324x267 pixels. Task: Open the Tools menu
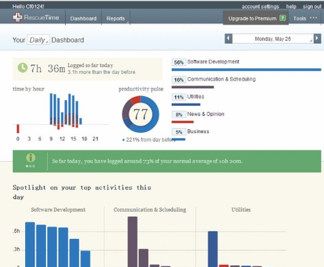pos(300,18)
